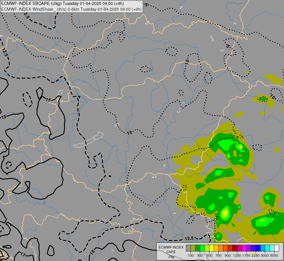Click the legend label '100'

pyautogui.click(x=191, y=255)
